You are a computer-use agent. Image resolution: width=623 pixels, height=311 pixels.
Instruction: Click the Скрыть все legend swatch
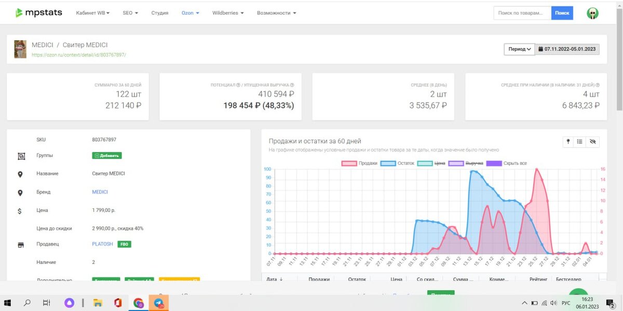[x=496, y=163]
